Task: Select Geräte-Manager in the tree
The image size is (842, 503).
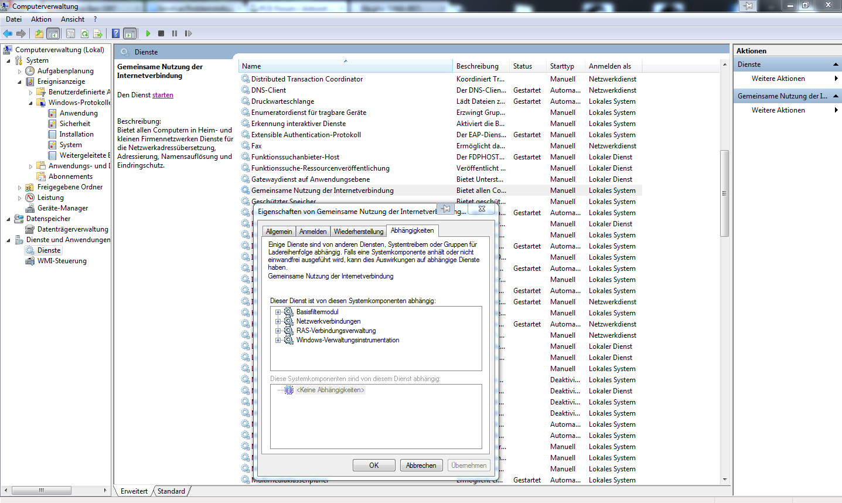Action: pos(62,208)
